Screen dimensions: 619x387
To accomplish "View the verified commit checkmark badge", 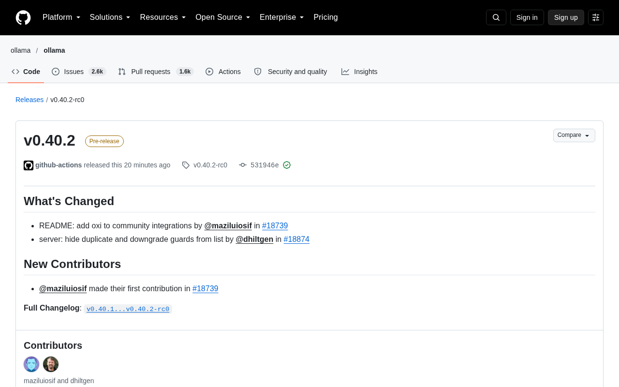I will pos(287,165).
